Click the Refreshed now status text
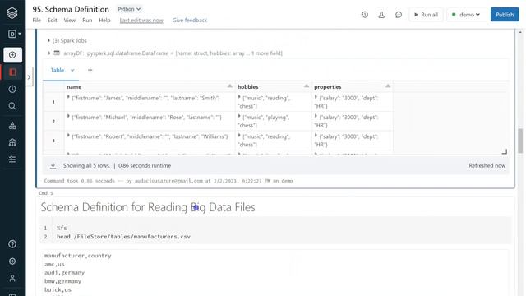This screenshot has width=526, height=296. click(x=487, y=166)
